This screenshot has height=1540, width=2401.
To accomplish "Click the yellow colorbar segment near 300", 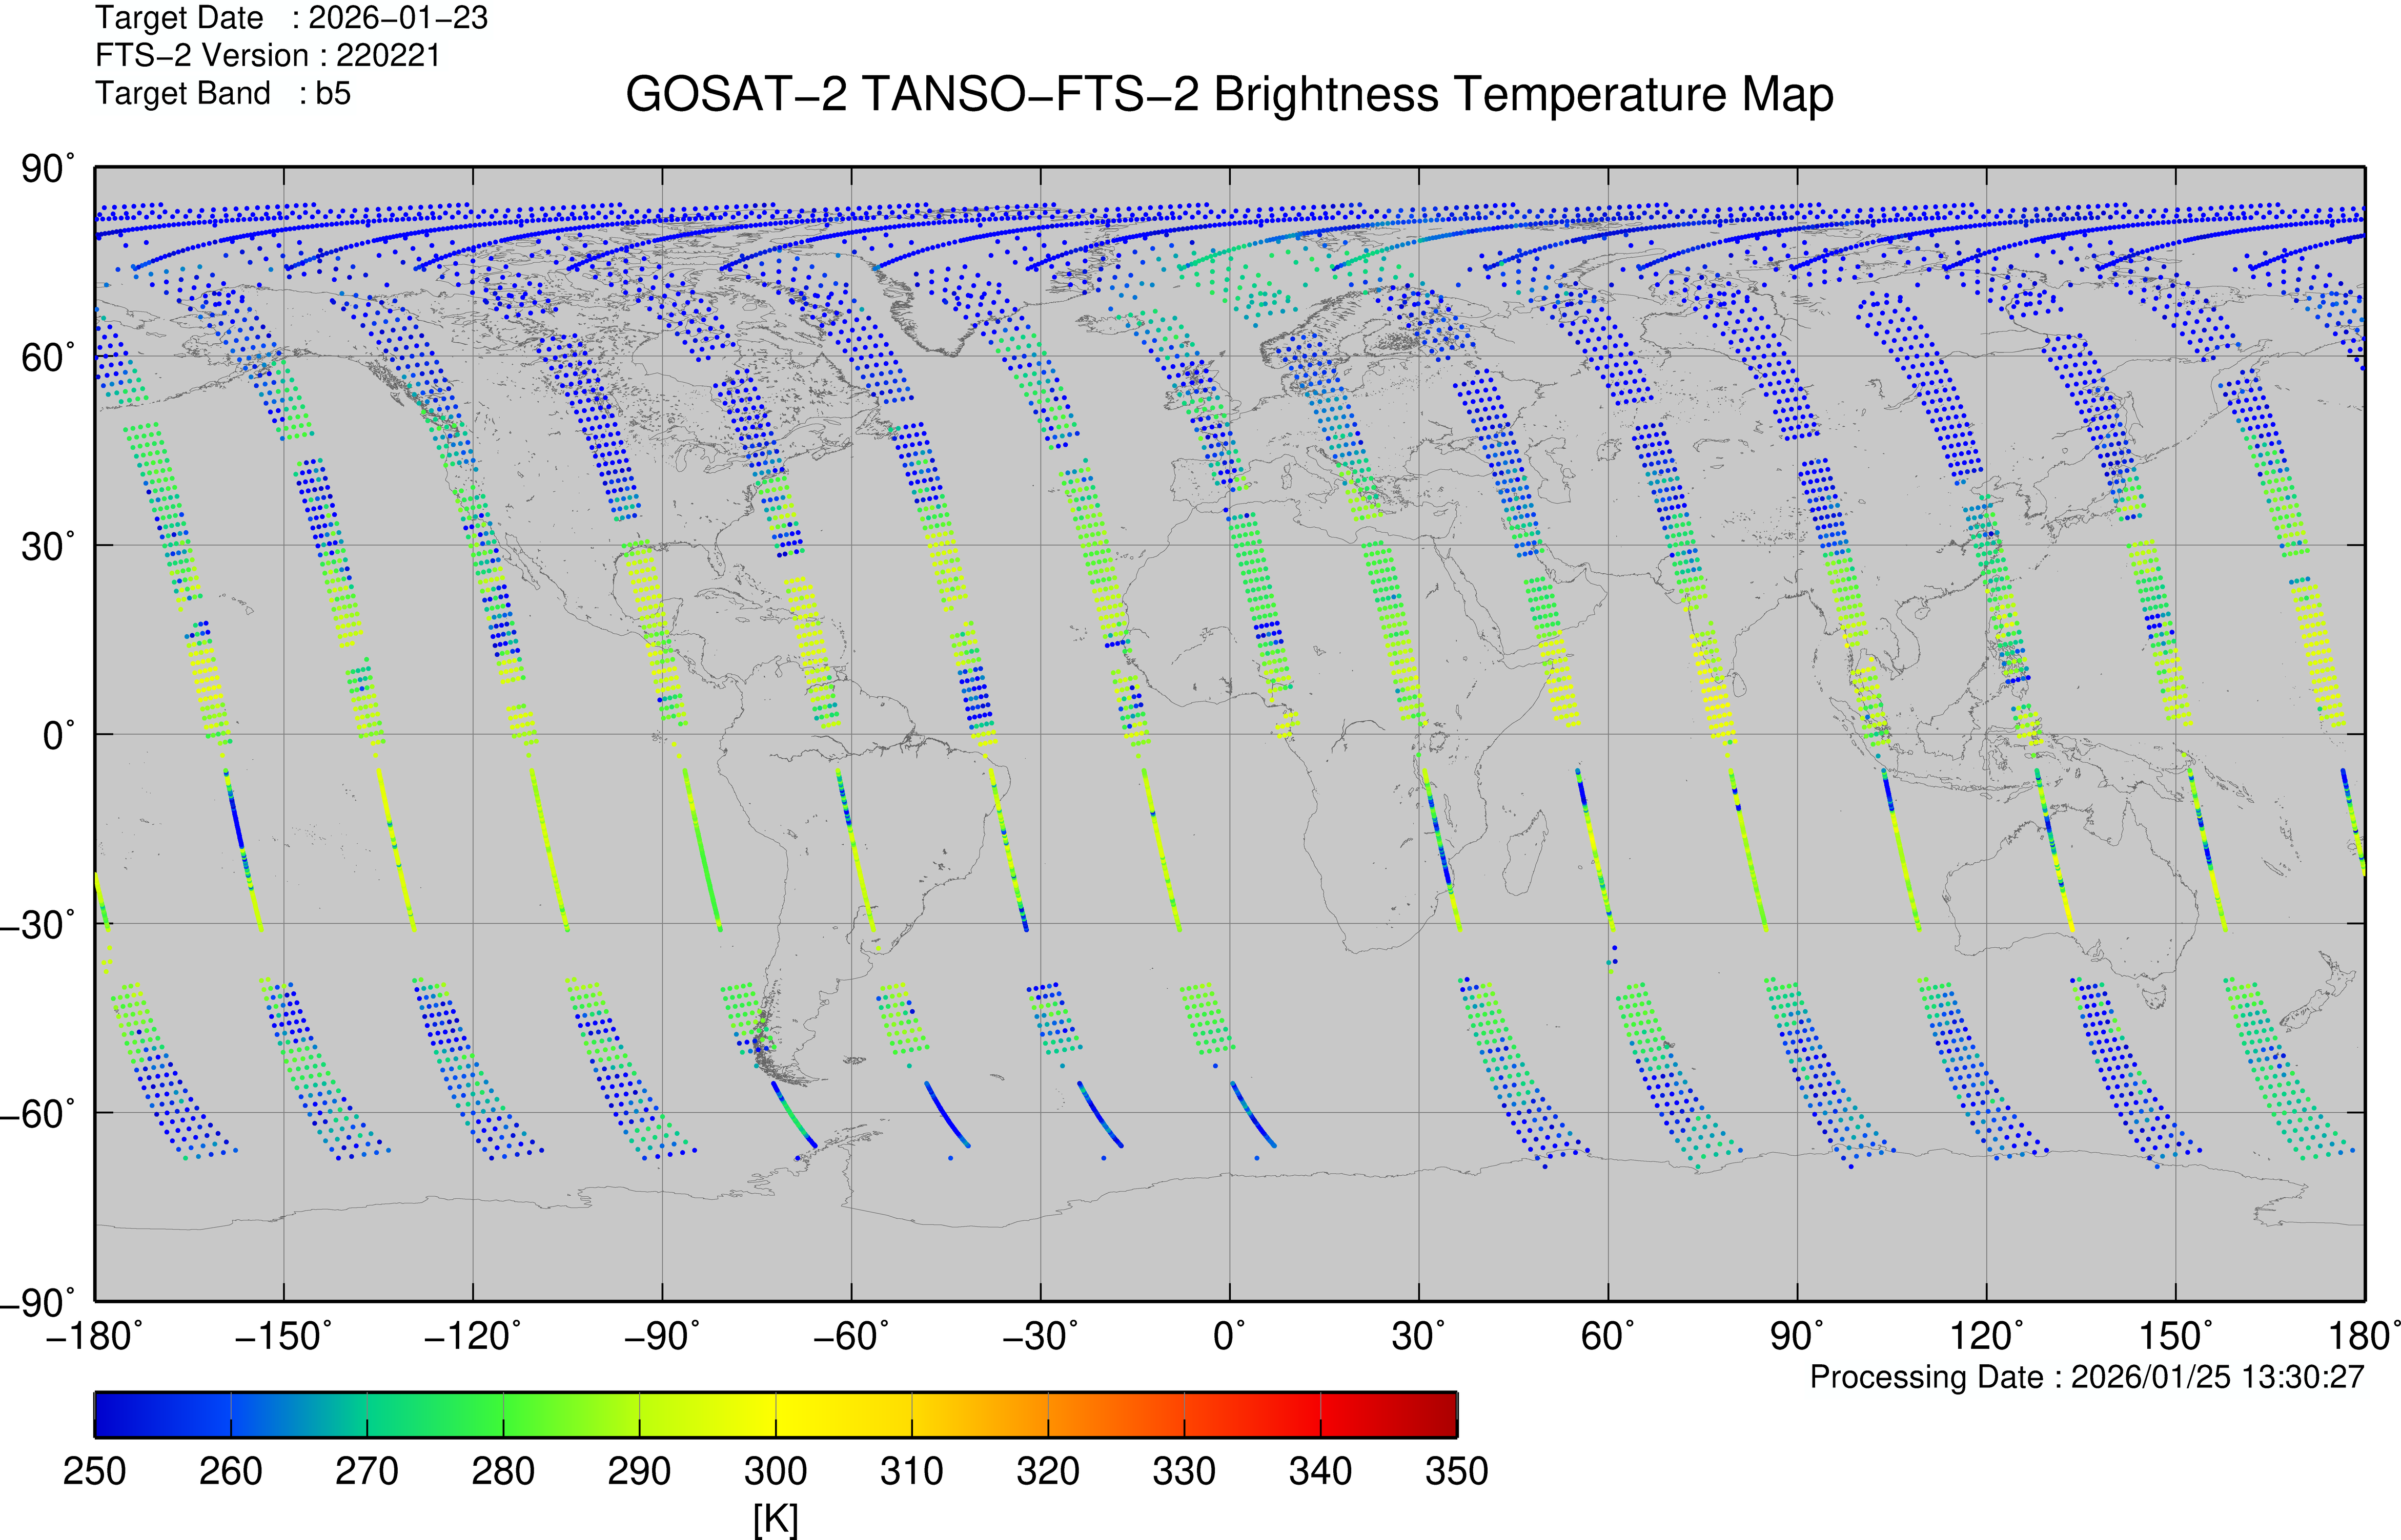I will click(776, 1414).
